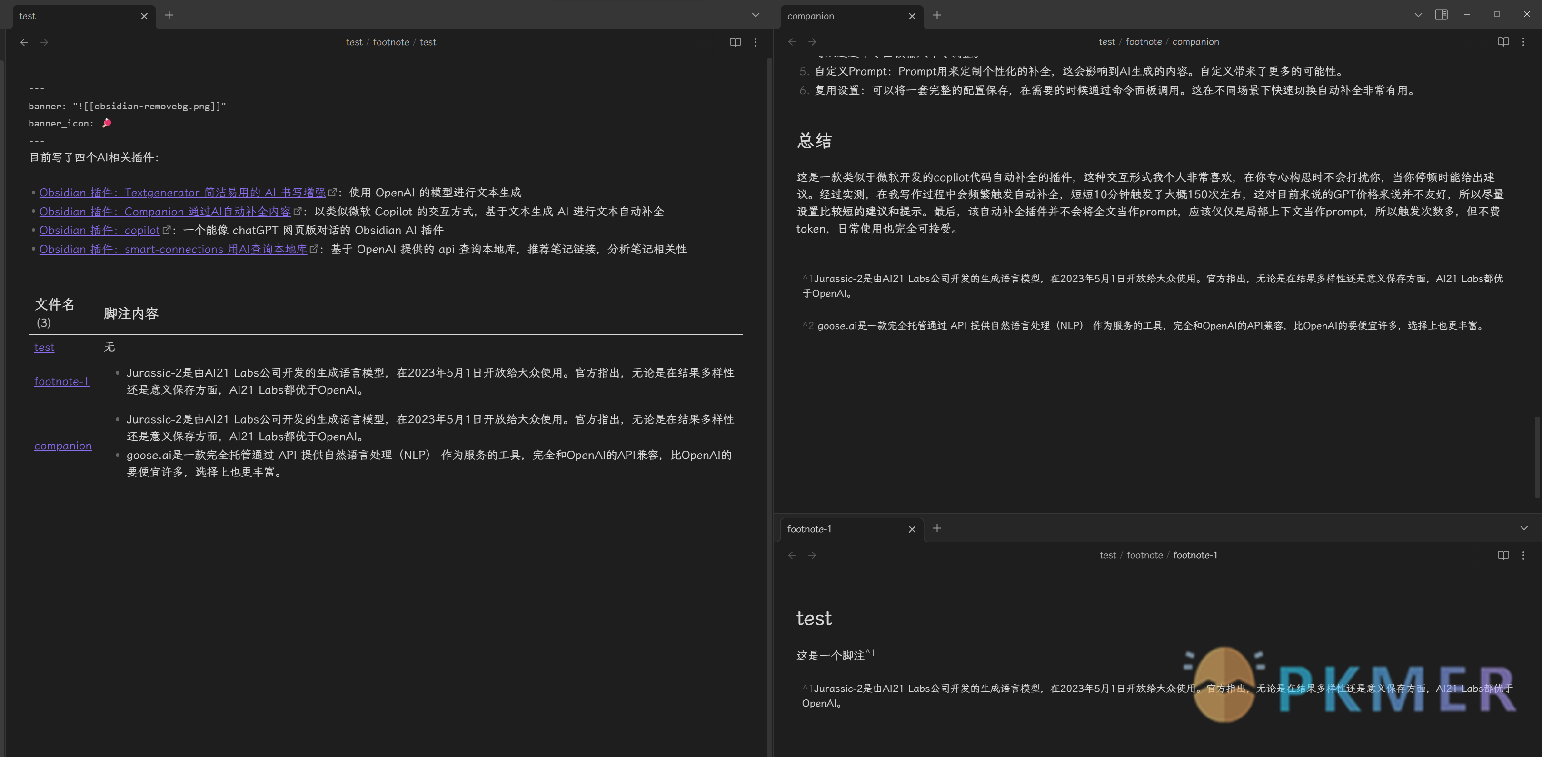The height and width of the screenshot is (757, 1542).
Task: Scroll down in companion note panel
Action: [1532, 452]
